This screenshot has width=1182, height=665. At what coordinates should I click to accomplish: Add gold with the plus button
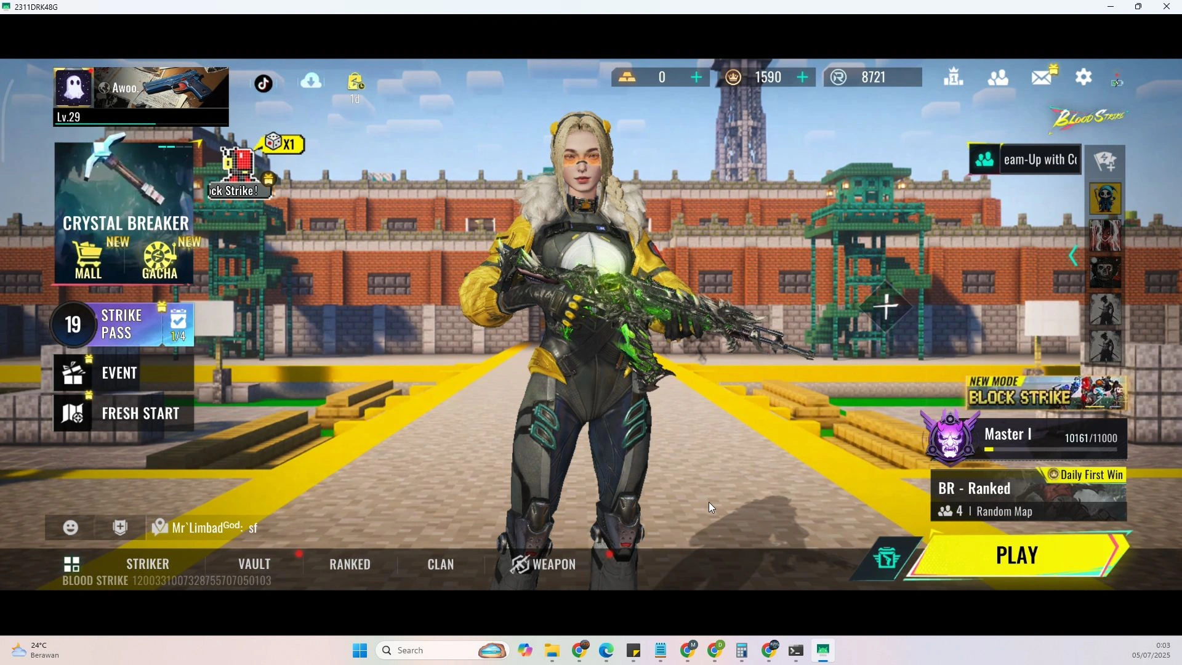pos(696,78)
